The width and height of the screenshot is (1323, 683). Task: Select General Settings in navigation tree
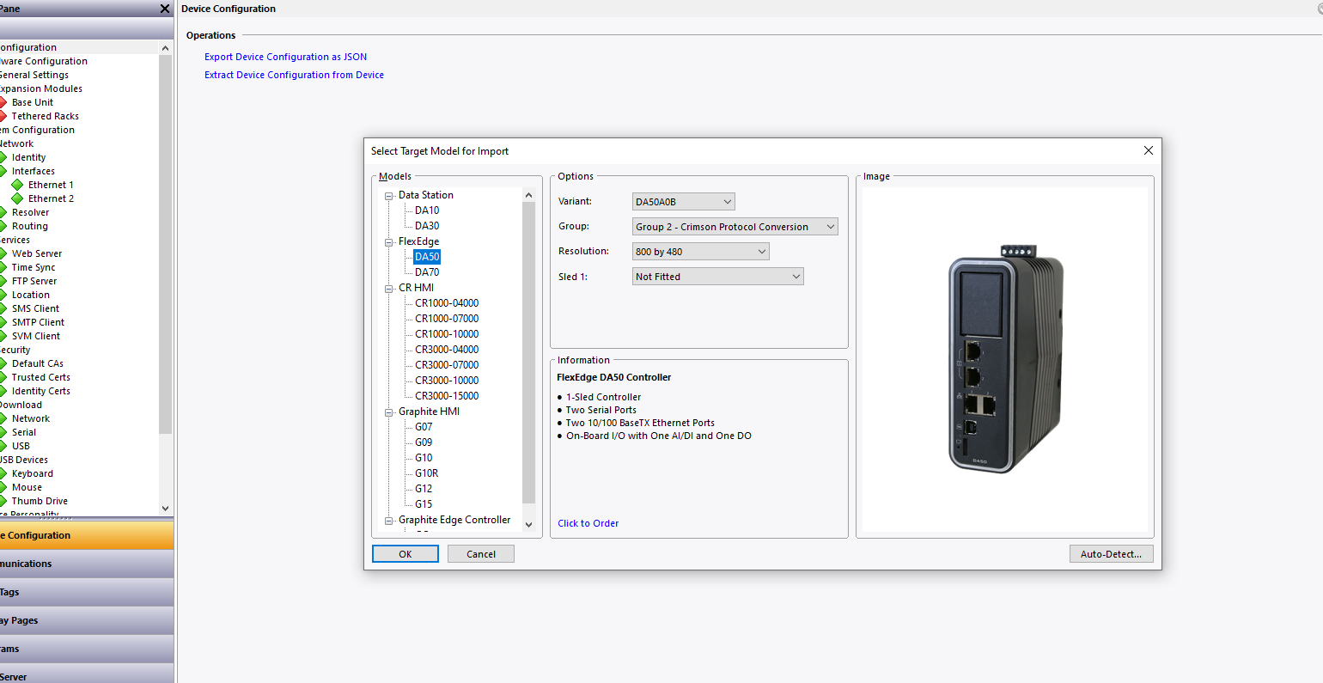click(x=34, y=75)
